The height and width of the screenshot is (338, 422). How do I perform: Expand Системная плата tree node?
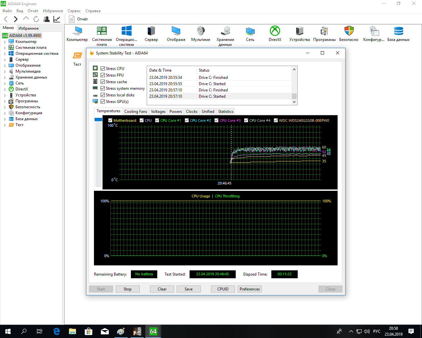5,48
